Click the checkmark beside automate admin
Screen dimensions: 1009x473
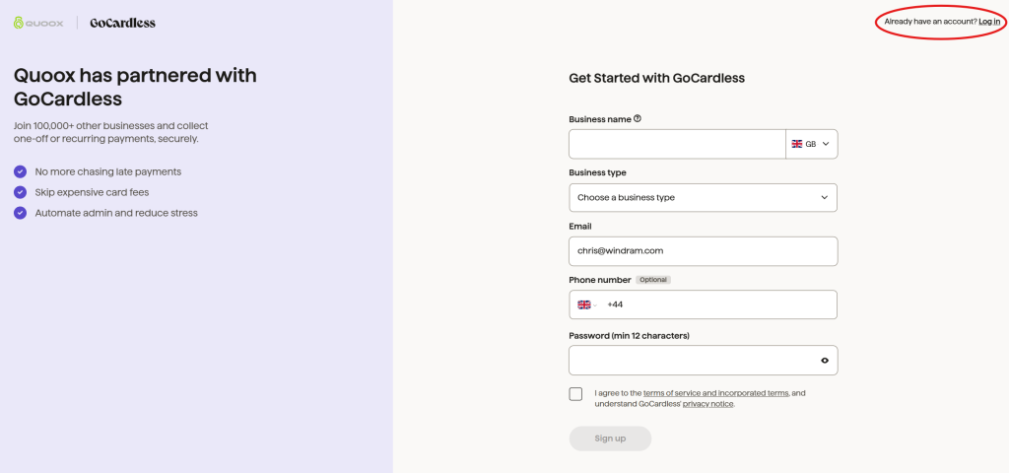coord(20,213)
